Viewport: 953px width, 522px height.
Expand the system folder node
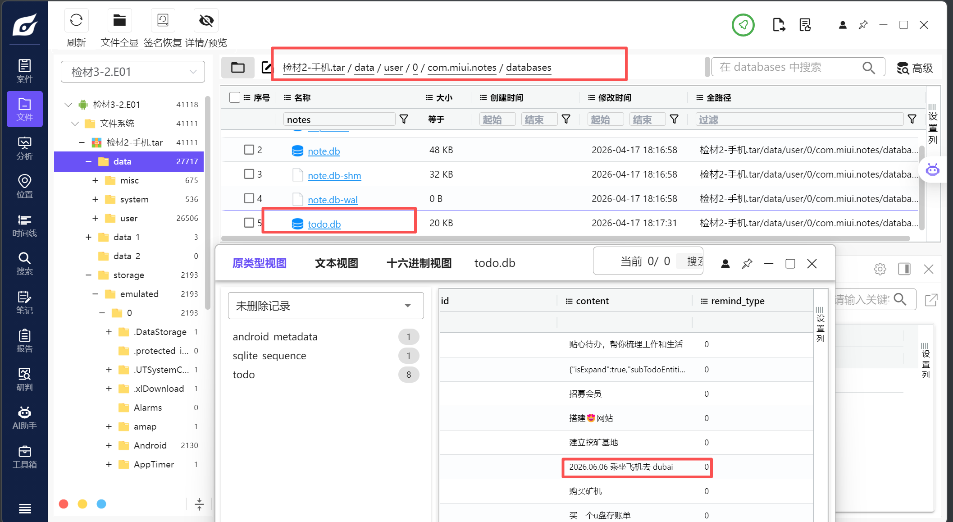(95, 199)
